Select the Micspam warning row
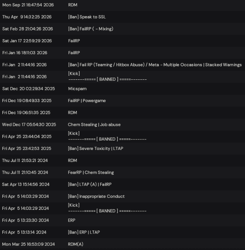Screen dimensions: 245x250 coord(122,89)
